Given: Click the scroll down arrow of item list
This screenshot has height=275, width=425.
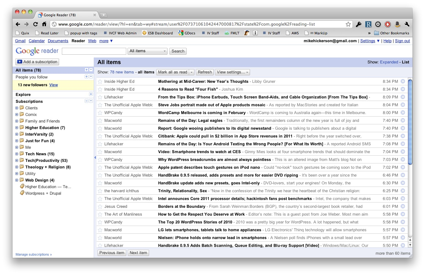Looking at the screenshot, I should click(x=410, y=245).
